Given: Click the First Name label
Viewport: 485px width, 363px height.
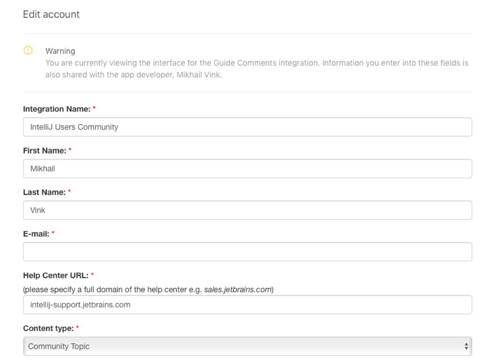Looking at the screenshot, I should pos(44,151).
